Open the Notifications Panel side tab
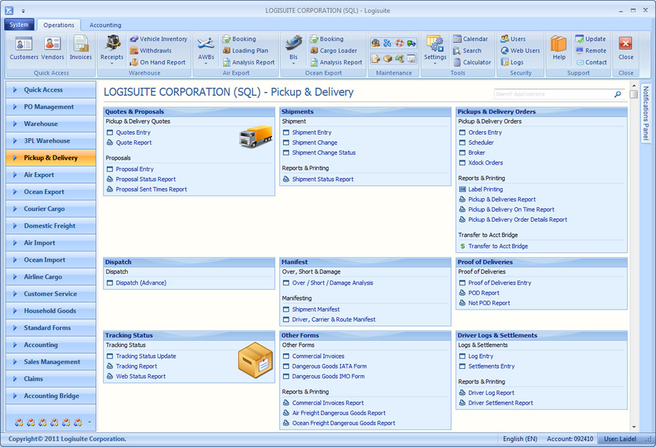 pos(646,113)
